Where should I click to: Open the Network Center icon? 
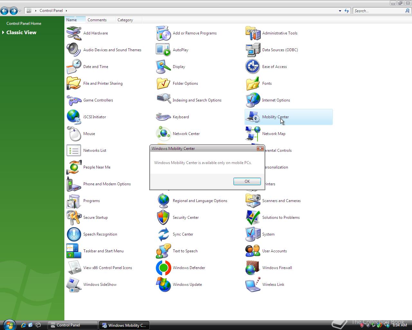point(163,134)
